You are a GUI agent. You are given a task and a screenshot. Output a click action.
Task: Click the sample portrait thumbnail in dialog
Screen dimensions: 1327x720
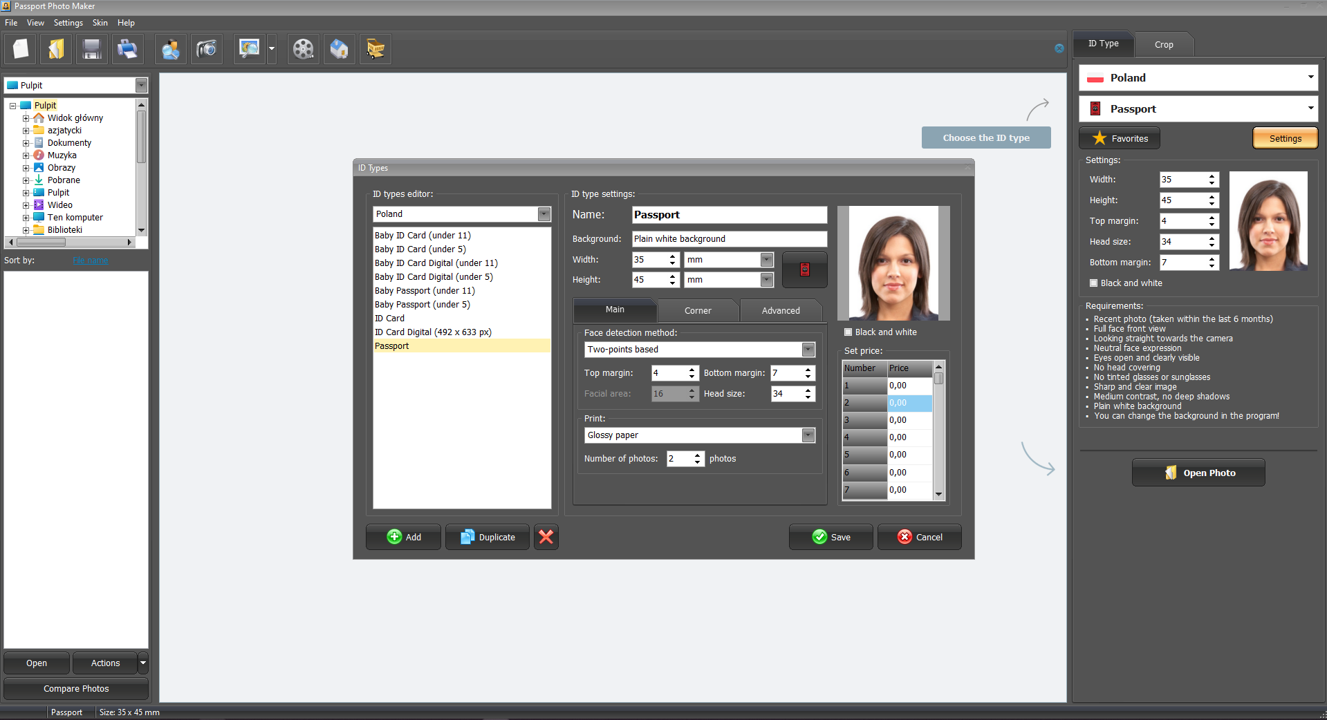coord(893,263)
